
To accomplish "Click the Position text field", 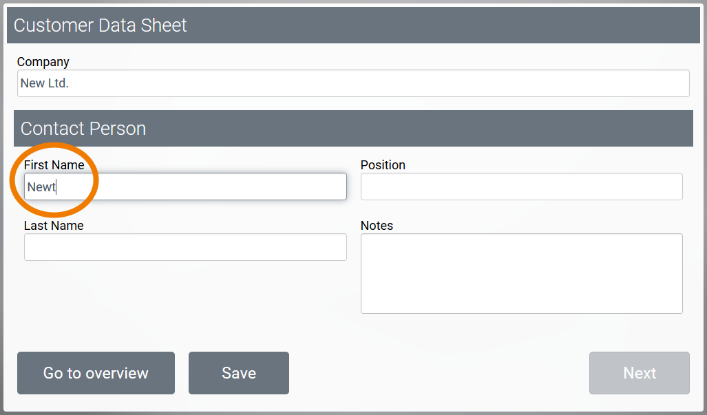I will [521, 187].
